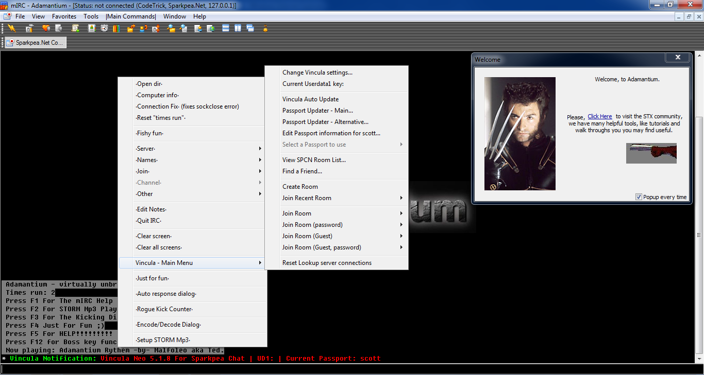This screenshot has width=704, height=375.
Task: Open the View menu
Action: [38, 16]
